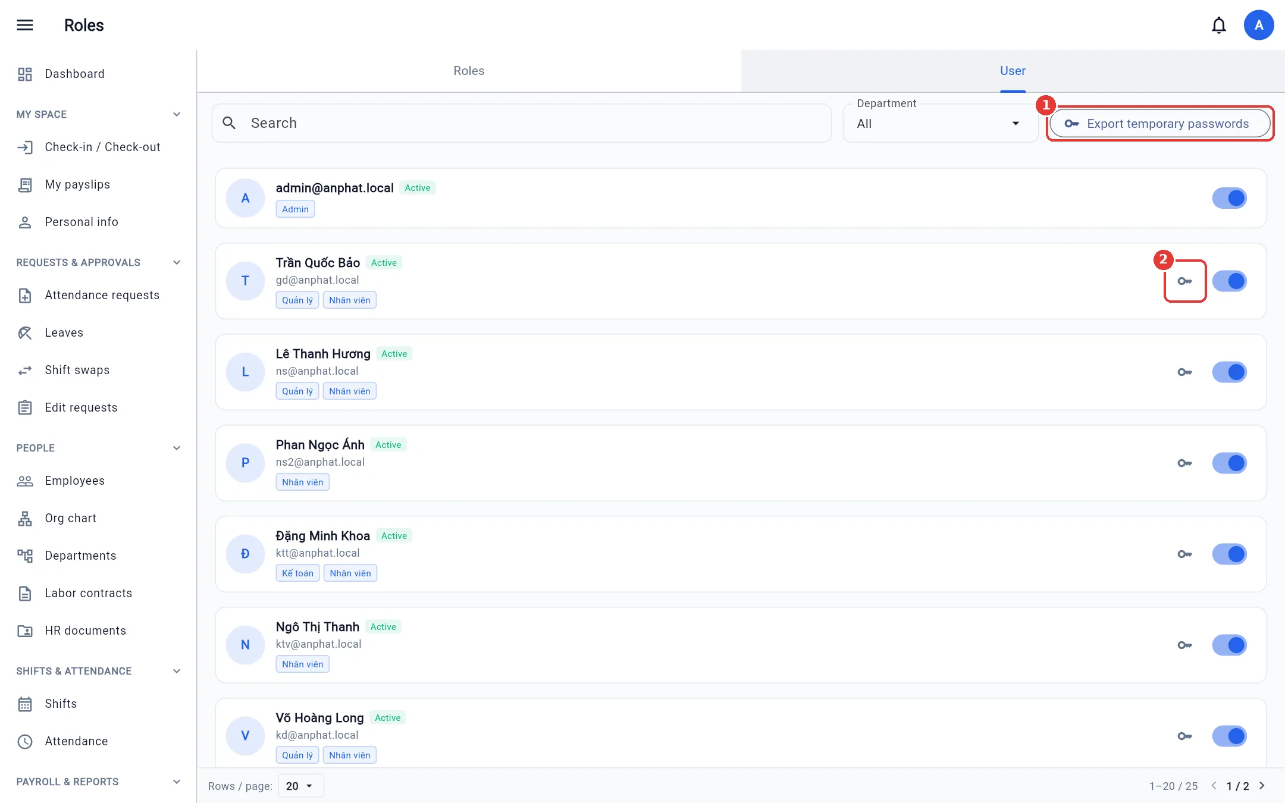
Task: Open the Department filter dropdown
Action: click(x=940, y=123)
